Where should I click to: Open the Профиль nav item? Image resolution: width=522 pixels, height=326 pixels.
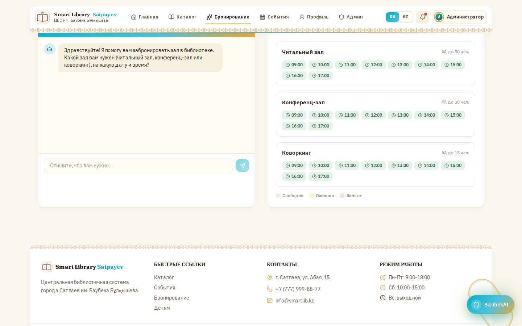pos(314,17)
